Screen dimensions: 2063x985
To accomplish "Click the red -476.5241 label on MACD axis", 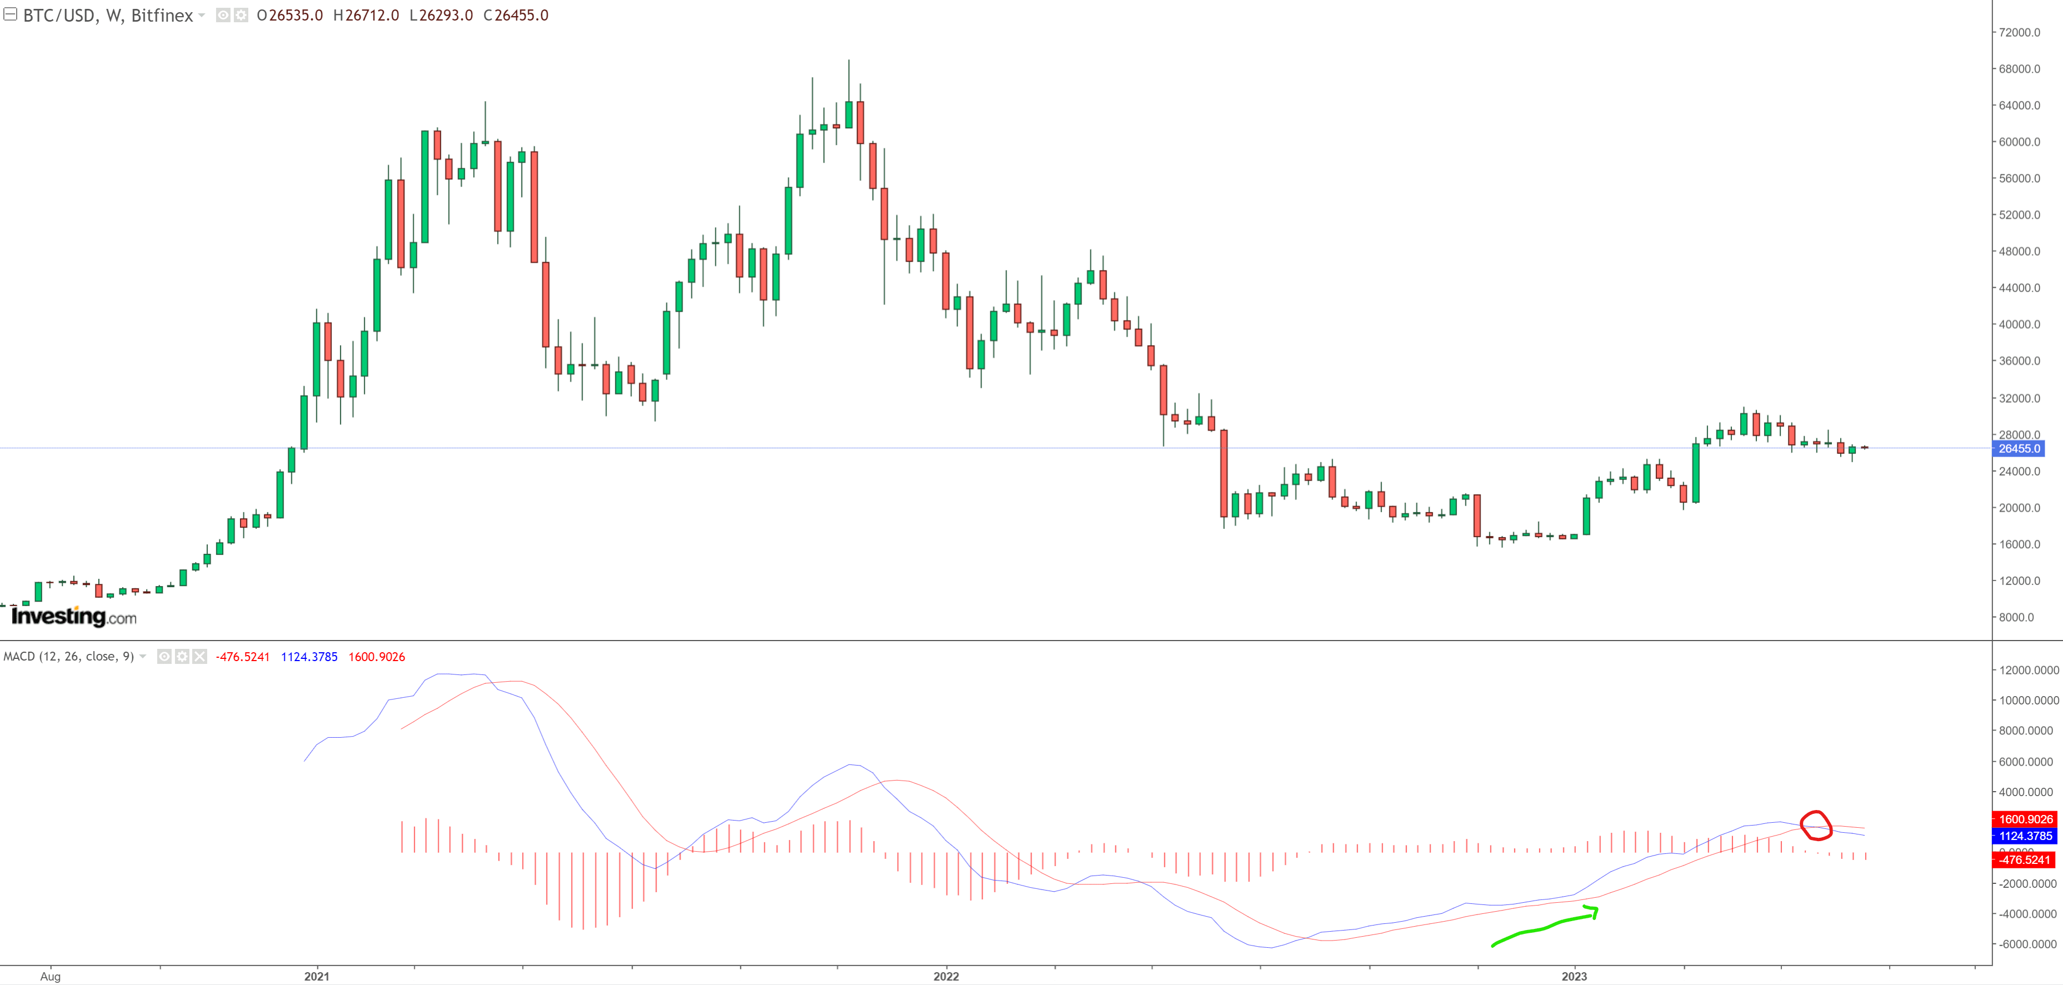I will pyautogui.click(x=2023, y=860).
